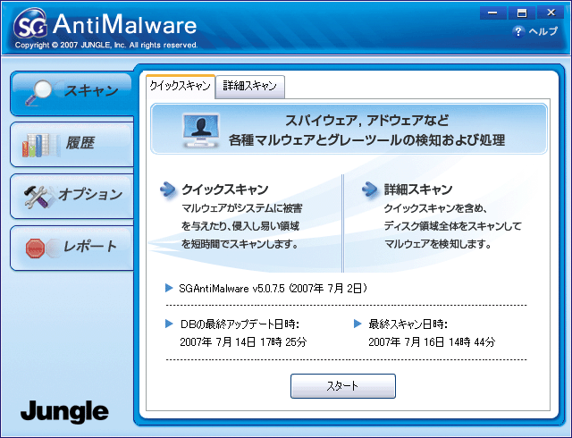The height and width of the screenshot is (438, 572).
Task: Close the AntiMalware window
Action: 551,13
